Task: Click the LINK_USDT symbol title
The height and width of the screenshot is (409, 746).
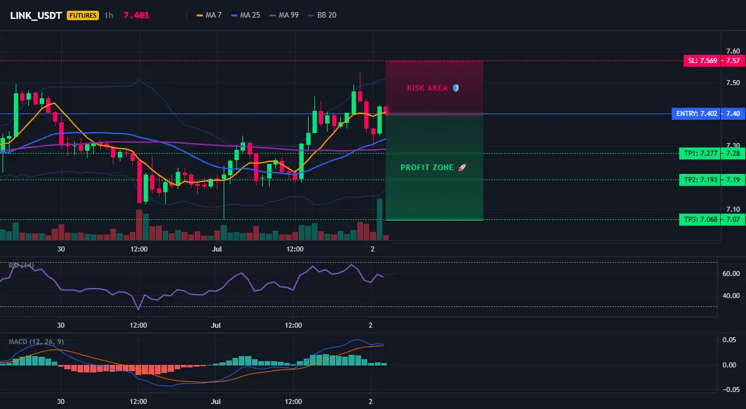Action: [36, 15]
